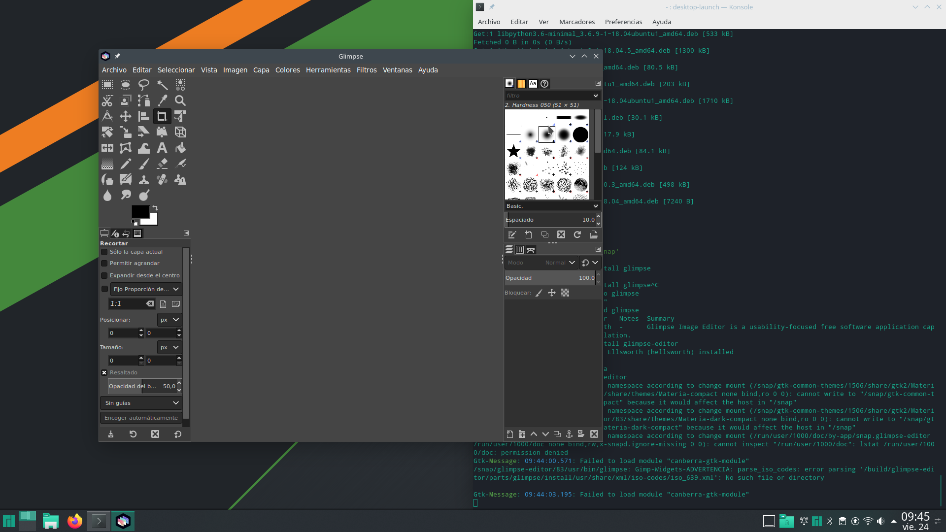Select the Pencil tool

pos(125,164)
